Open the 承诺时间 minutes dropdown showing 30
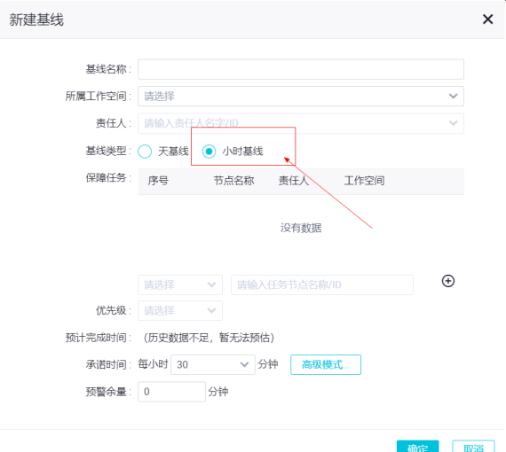 click(x=213, y=364)
